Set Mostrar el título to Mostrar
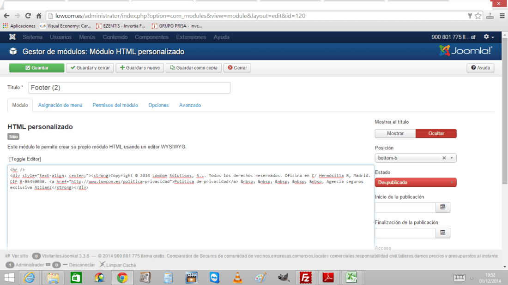Viewport: 508px width, 285px height. click(395, 133)
